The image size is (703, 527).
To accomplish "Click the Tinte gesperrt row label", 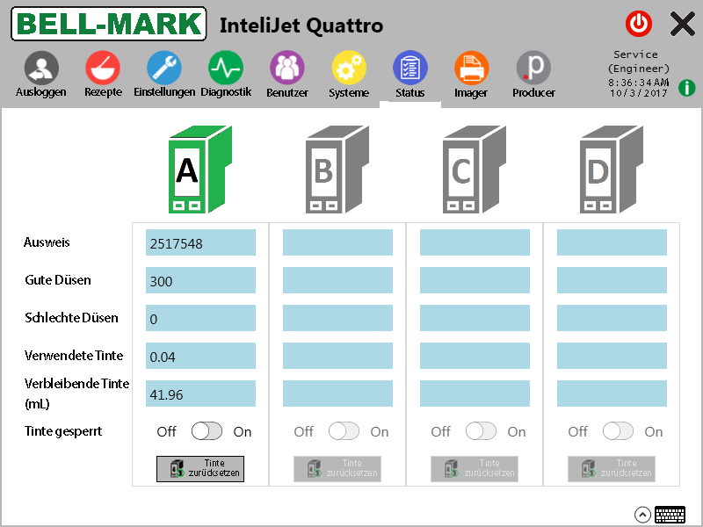I will [63, 431].
